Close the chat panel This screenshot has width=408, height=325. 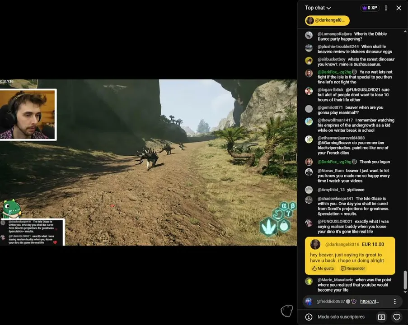pyautogui.click(x=399, y=8)
